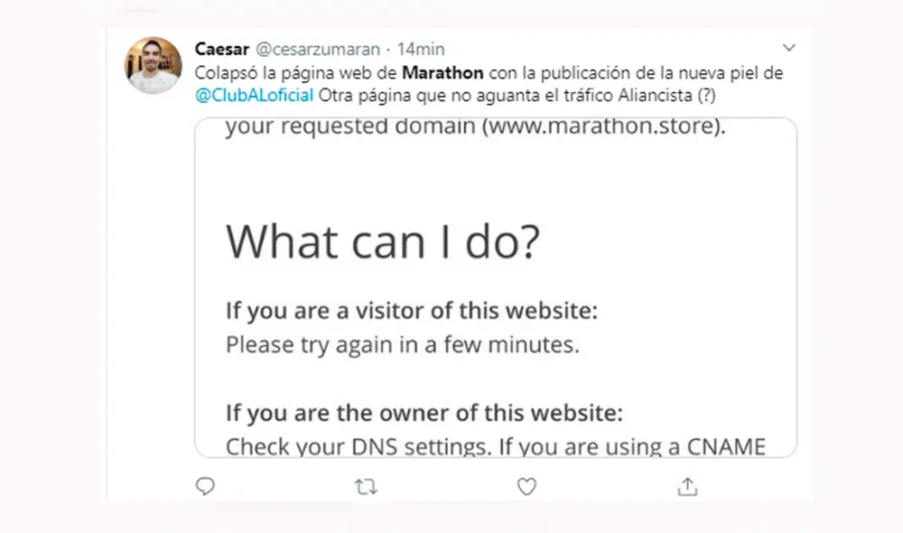Open Caesar's profile picture avatar

point(153,65)
